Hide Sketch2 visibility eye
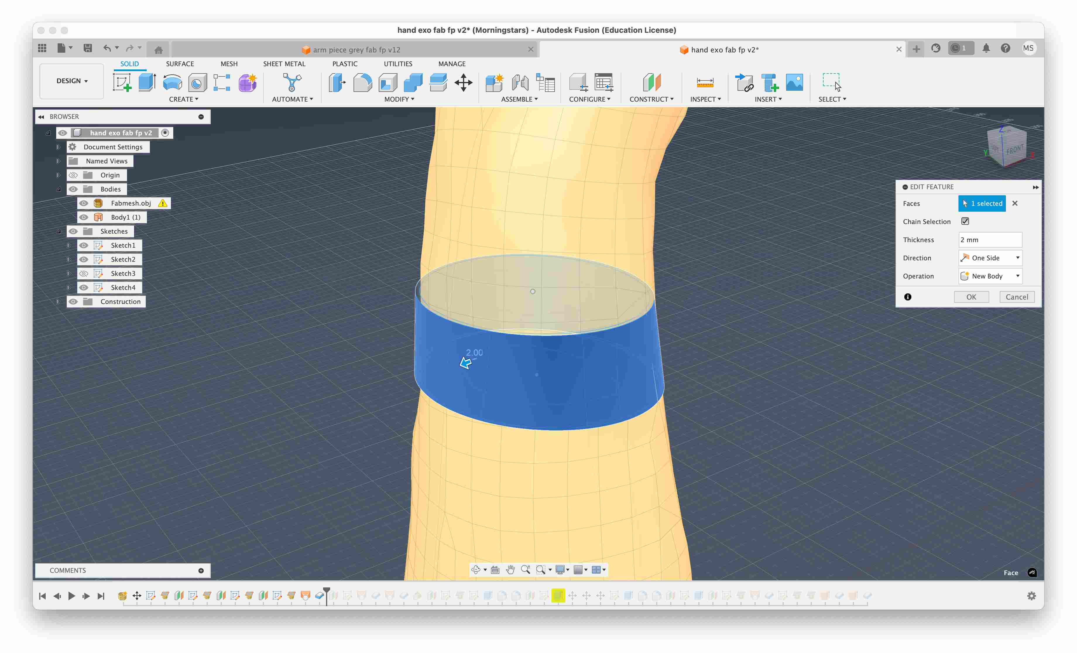Image resolution: width=1077 pixels, height=653 pixels. click(x=84, y=259)
